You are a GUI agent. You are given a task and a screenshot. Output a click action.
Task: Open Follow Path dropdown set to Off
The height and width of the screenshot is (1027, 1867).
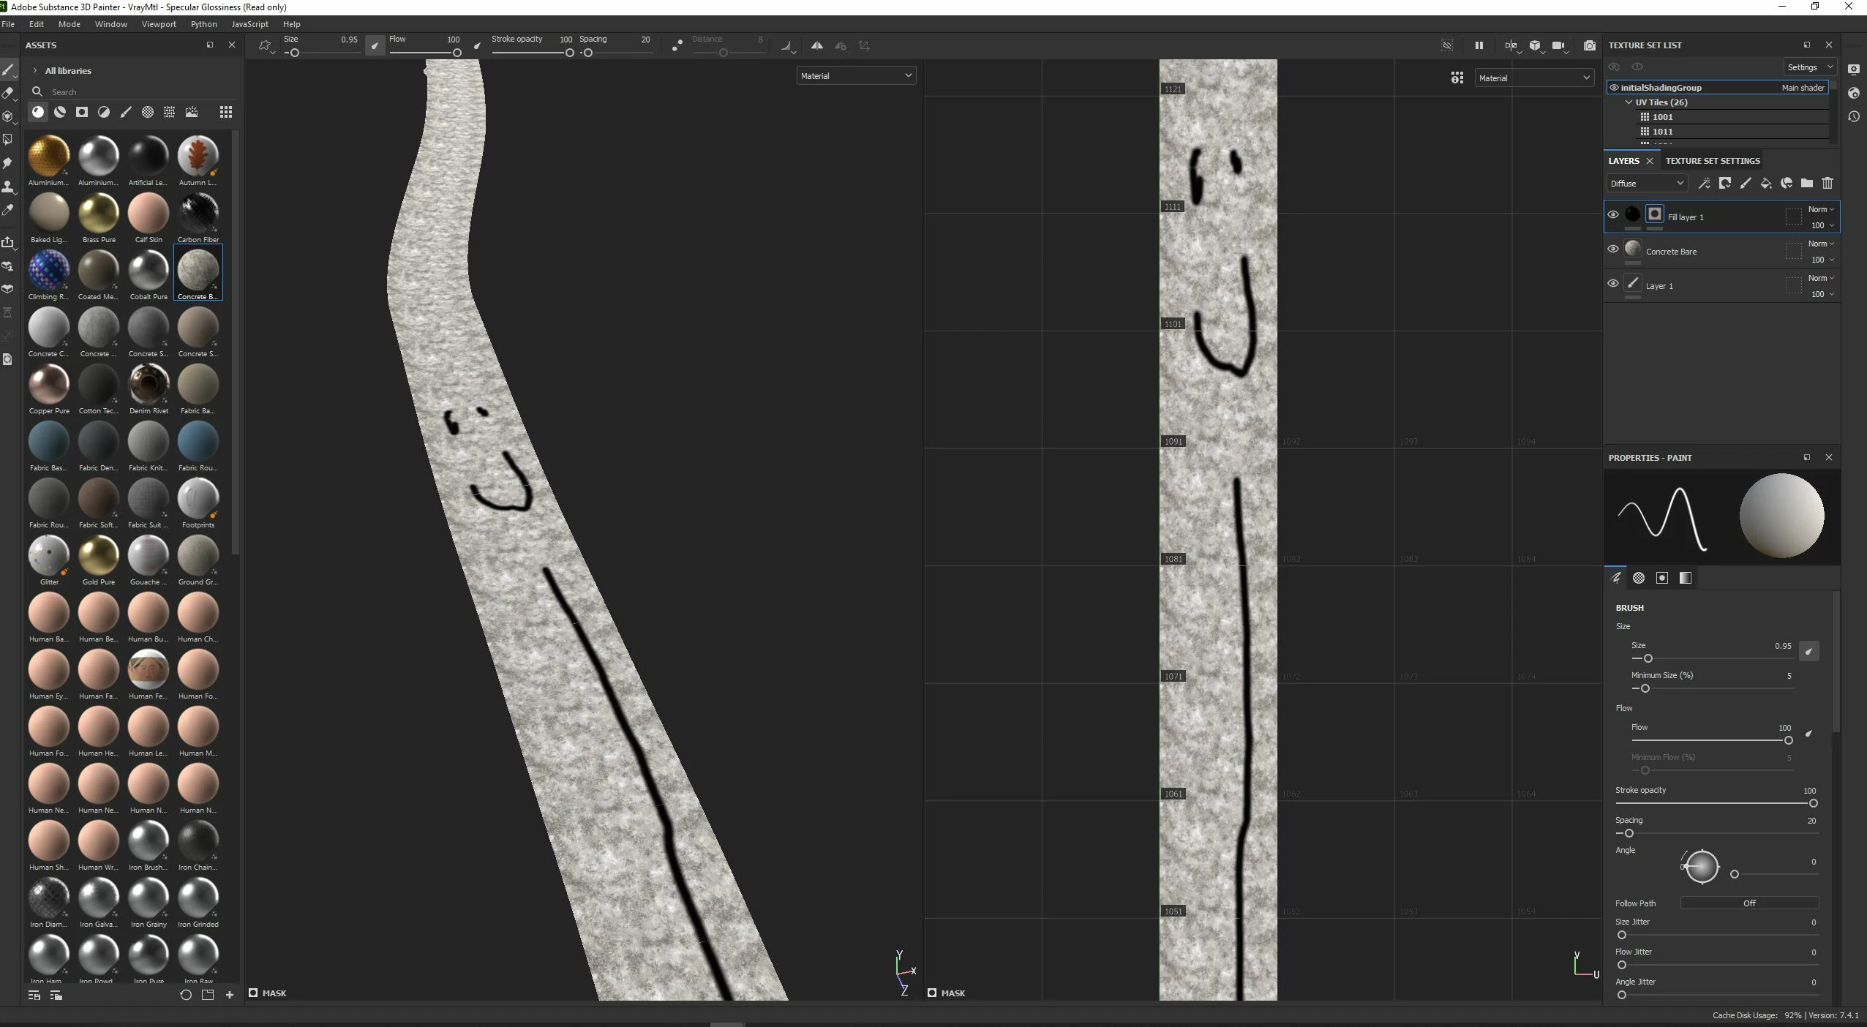click(x=1748, y=903)
